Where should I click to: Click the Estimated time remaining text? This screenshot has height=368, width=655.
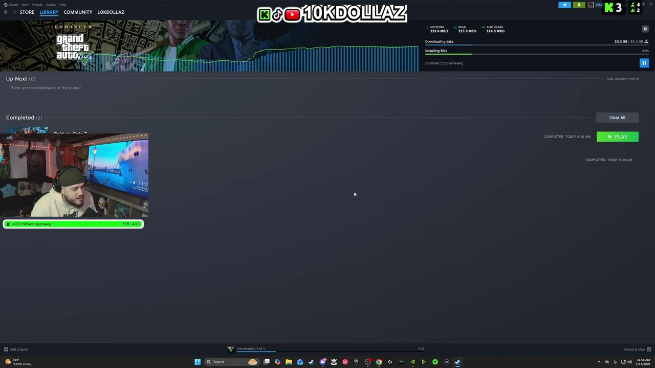click(444, 63)
